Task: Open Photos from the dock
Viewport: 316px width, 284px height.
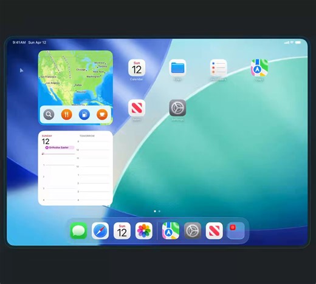Action: pyautogui.click(x=144, y=231)
